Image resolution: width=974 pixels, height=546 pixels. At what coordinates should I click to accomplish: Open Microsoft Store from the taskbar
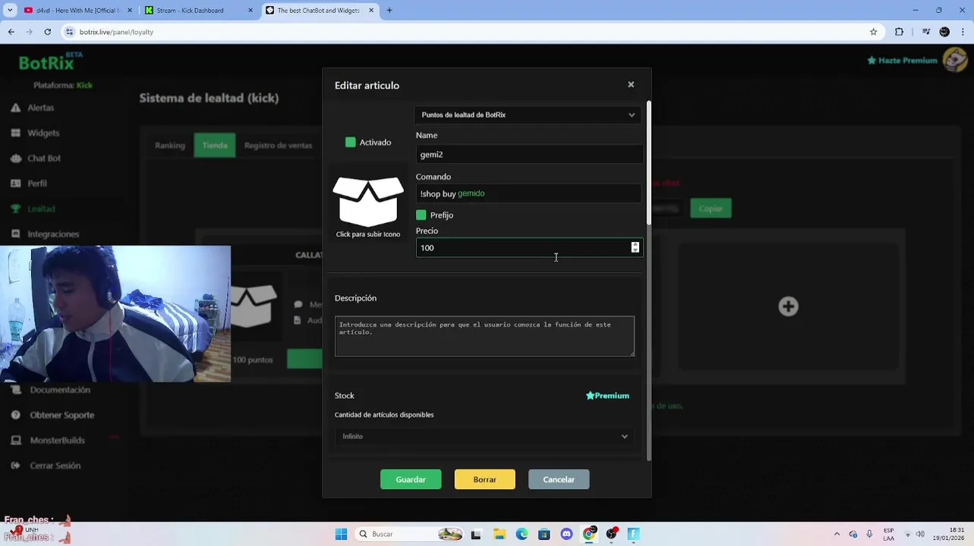click(544, 534)
